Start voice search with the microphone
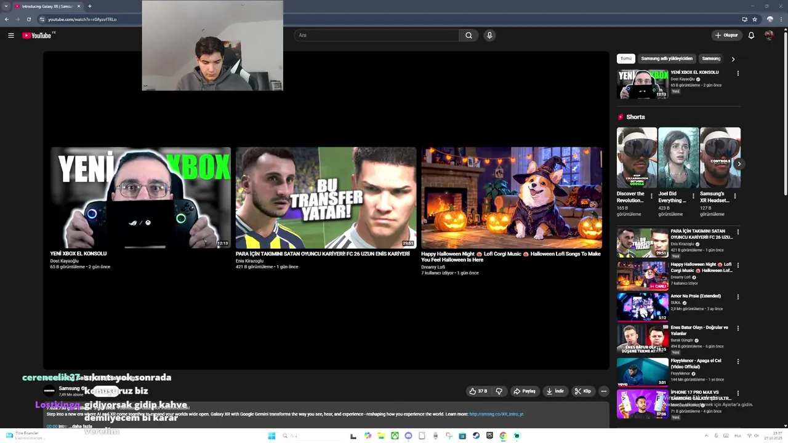Viewport: 788px width, 443px height. click(489, 35)
